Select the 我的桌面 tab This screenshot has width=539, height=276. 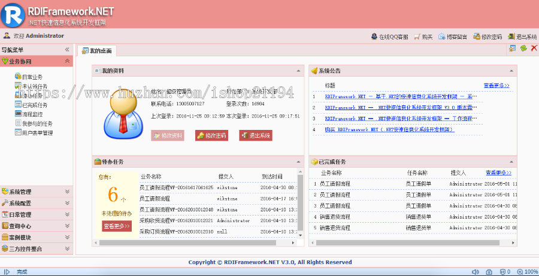pyautogui.click(x=97, y=51)
